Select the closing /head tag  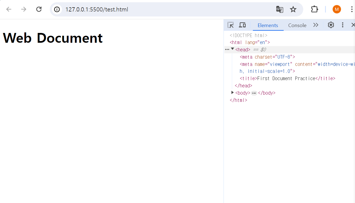243,86
